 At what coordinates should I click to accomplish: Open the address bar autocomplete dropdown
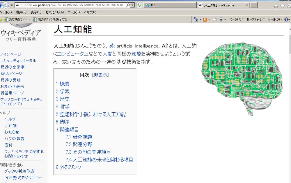pos(132,5)
